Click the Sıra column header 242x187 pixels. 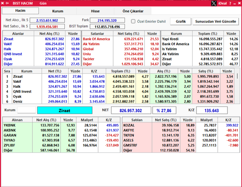pyautogui.click(x=7, y=71)
